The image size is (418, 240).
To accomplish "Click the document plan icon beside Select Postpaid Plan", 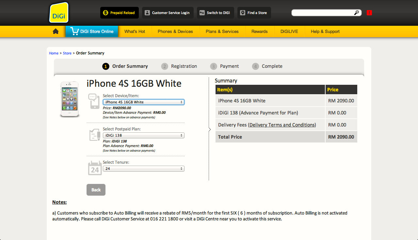I will click(x=94, y=135).
